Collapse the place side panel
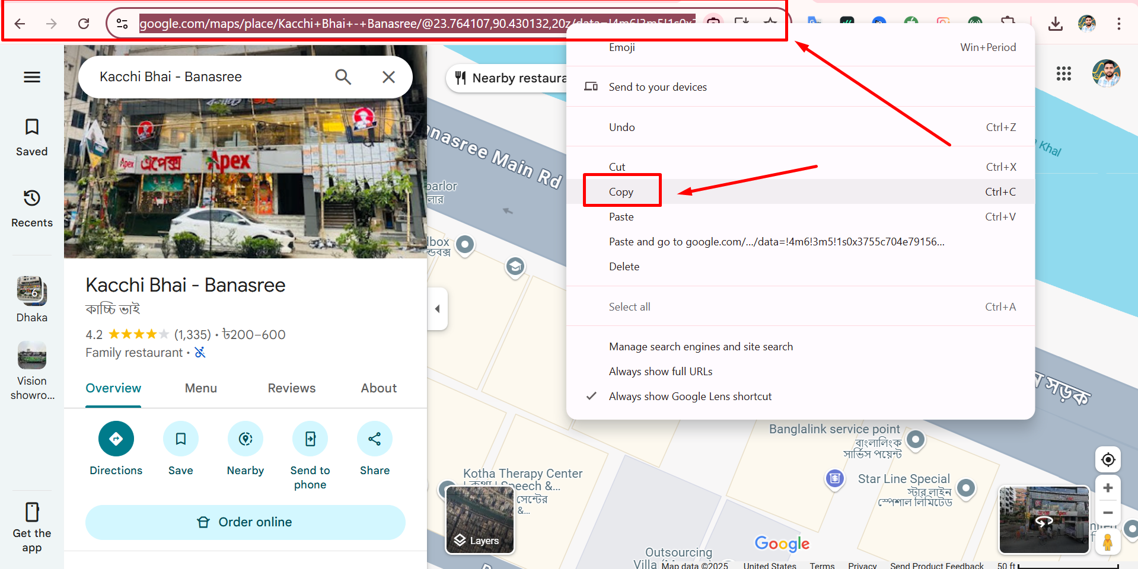 (x=437, y=309)
